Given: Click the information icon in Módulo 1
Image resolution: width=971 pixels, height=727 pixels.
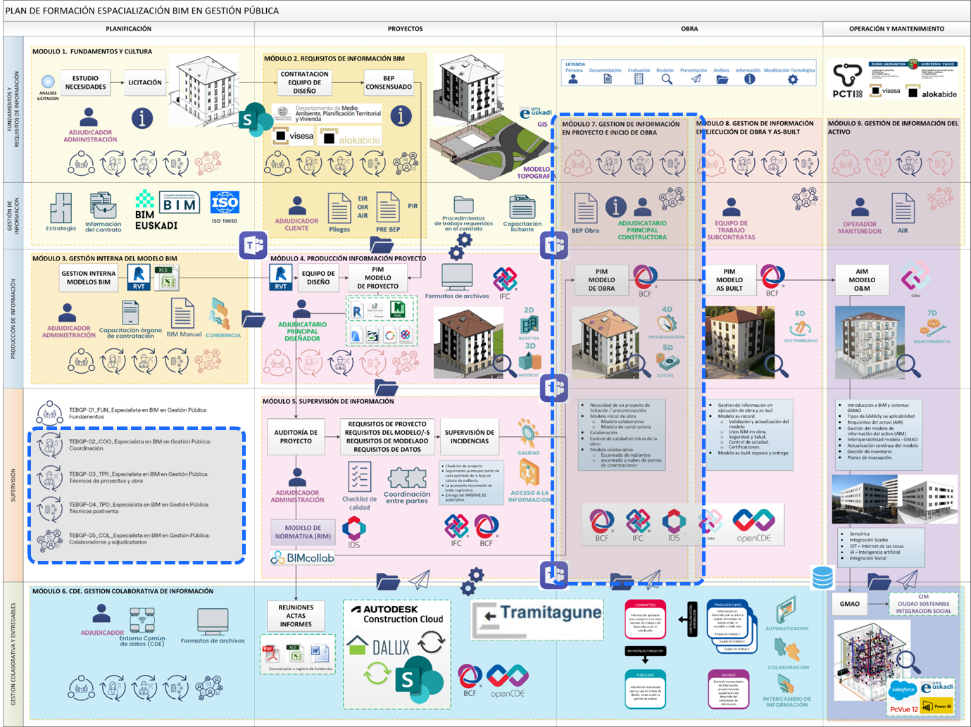Looking at the screenshot, I should pyautogui.click(x=142, y=118).
